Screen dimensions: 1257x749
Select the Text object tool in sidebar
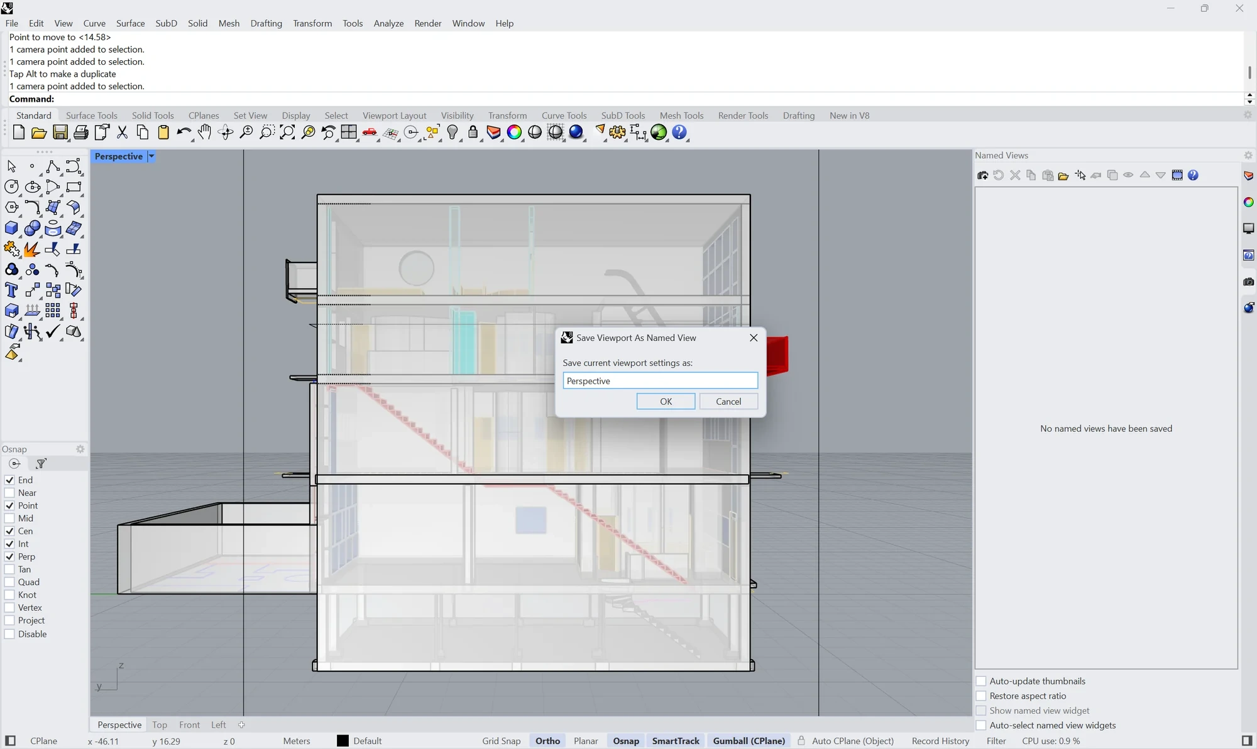pyautogui.click(x=11, y=290)
